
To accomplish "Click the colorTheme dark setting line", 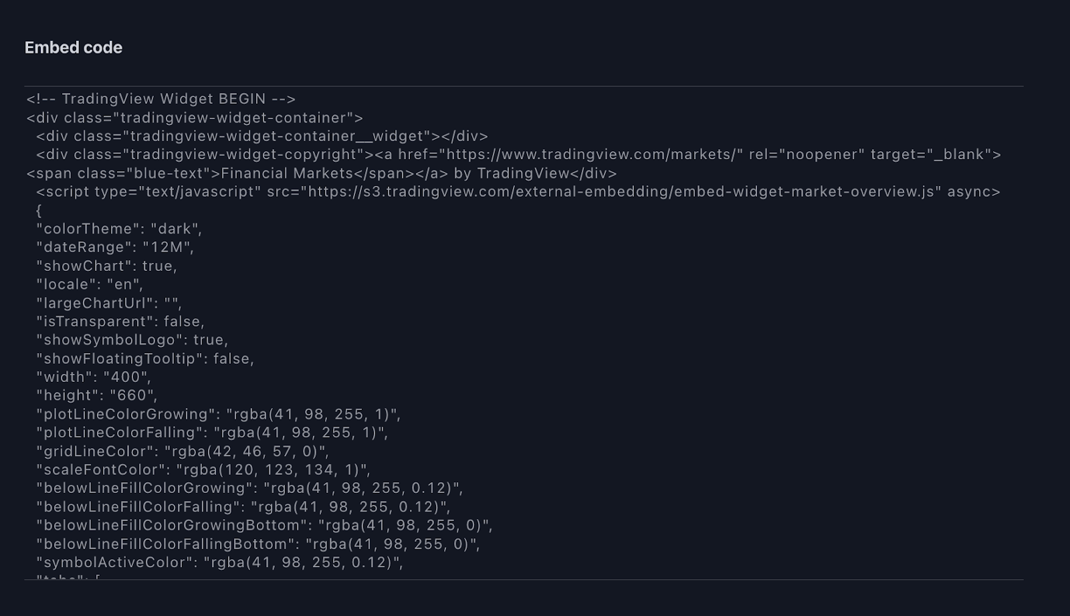I will coord(119,229).
